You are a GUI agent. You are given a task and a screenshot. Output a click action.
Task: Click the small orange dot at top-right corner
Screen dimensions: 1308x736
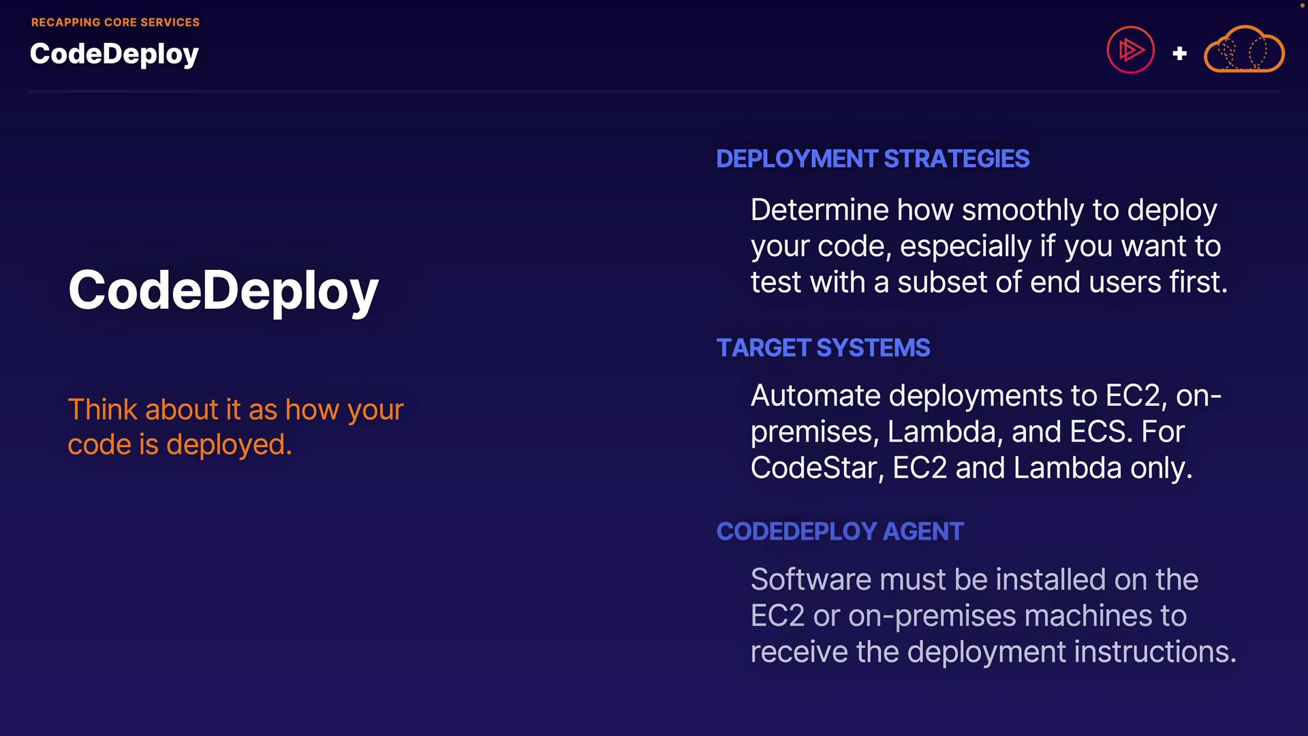pyautogui.click(x=1303, y=4)
